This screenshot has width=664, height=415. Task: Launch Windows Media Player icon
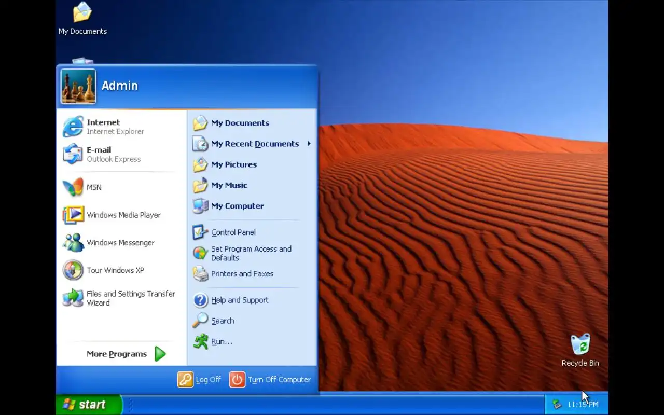73,215
